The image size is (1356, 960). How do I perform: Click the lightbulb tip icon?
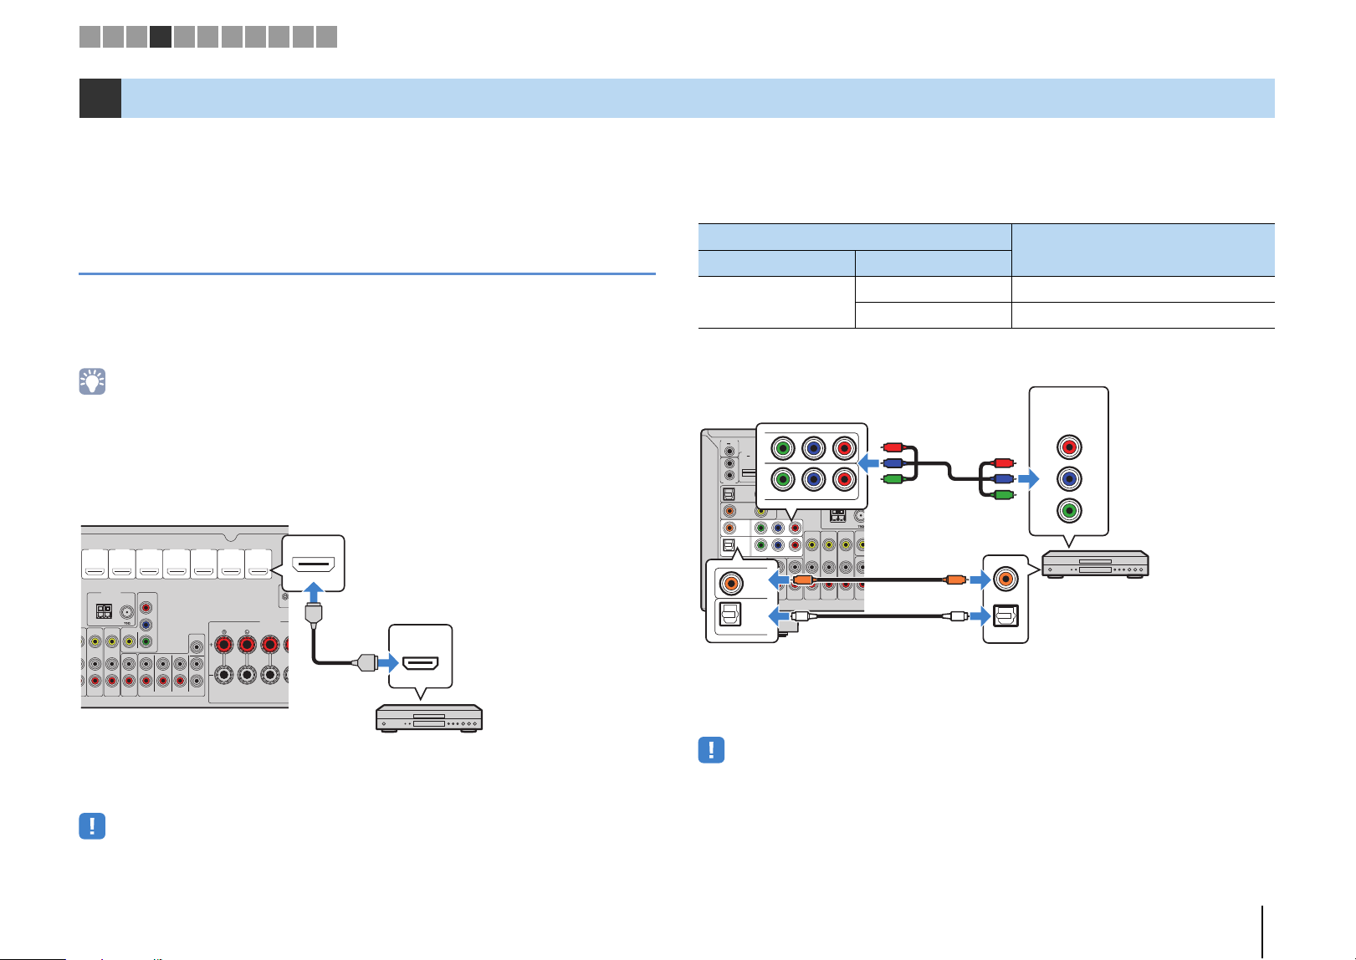[92, 381]
